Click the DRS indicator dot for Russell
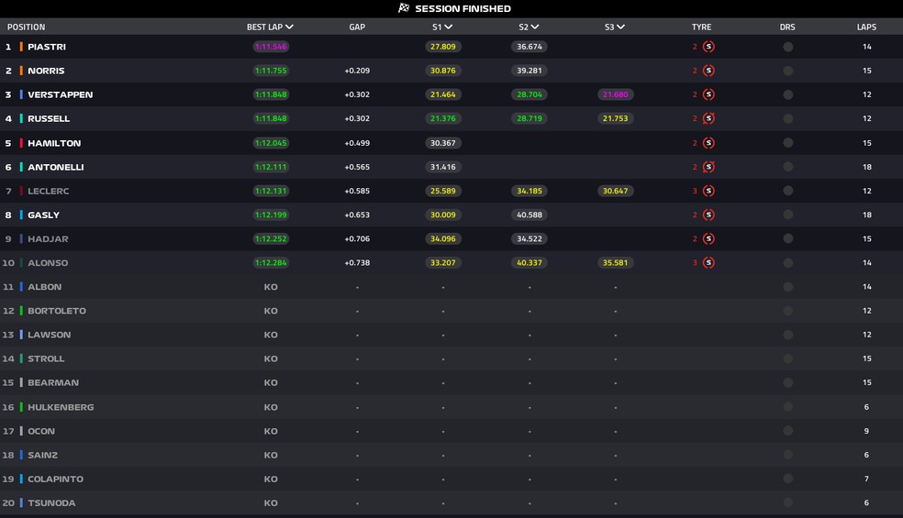The height and width of the screenshot is (518, 903). (x=787, y=118)
